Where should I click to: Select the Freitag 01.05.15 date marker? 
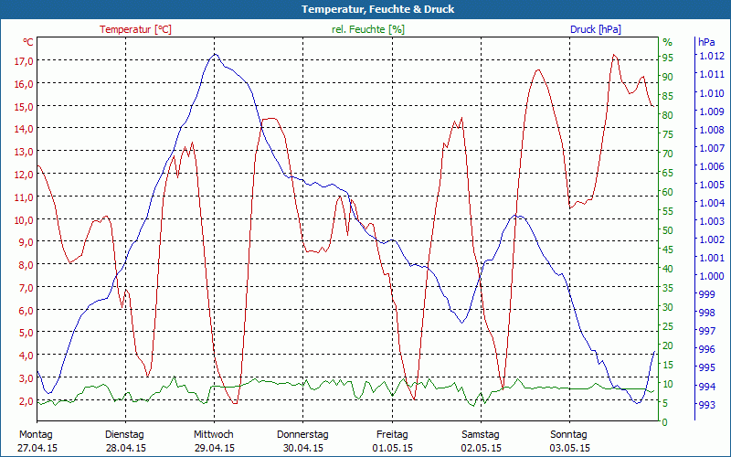tap(392, 441)
